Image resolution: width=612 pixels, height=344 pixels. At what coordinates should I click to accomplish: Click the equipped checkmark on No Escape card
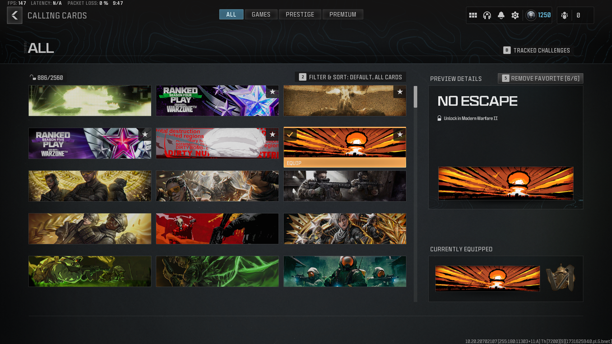290,134
